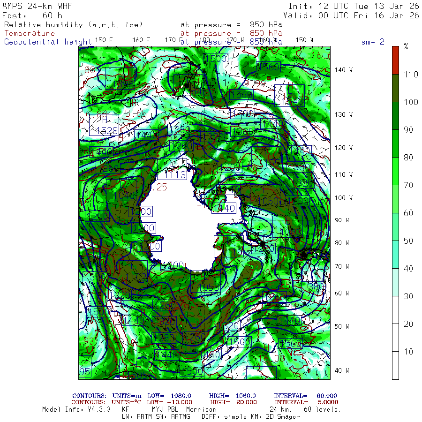Click the '100 W' longitude label
Viewport: 422px width, 422px height.
pos(344,198)
